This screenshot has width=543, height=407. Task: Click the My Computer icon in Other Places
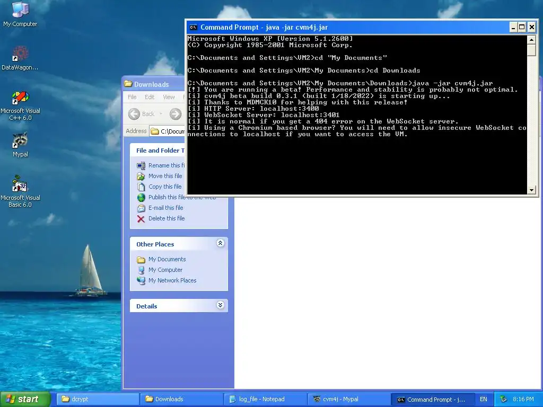(141, 270)
